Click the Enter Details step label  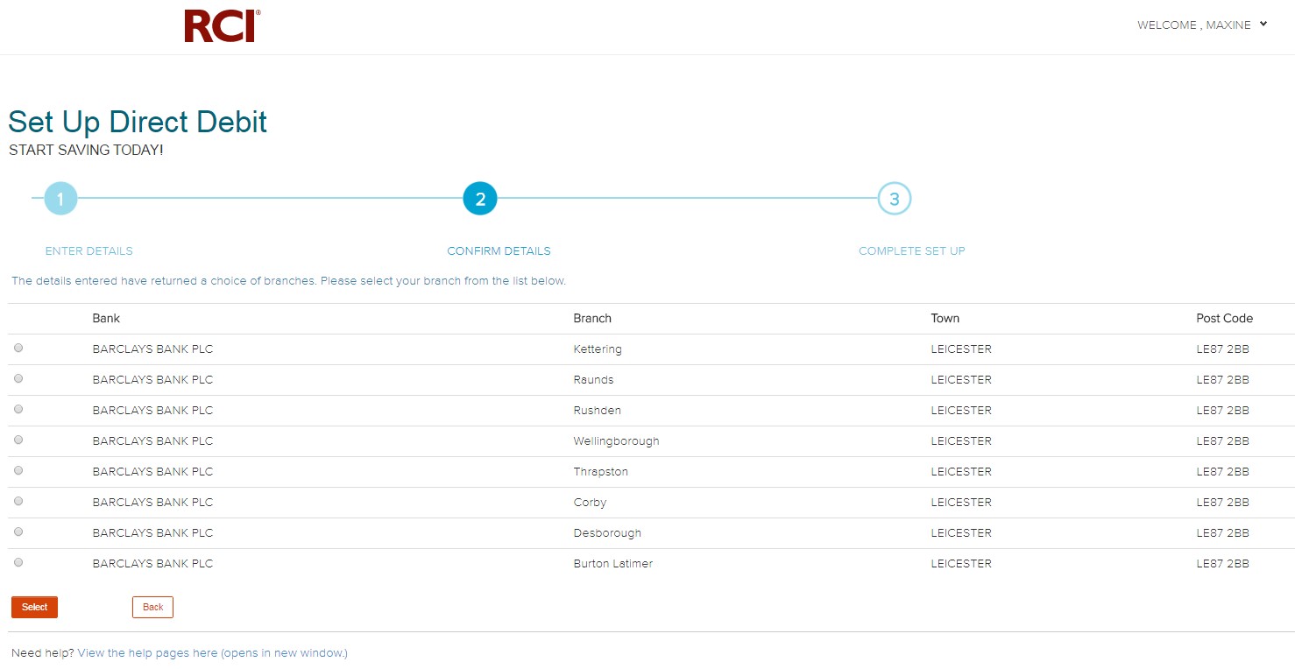pos(89,251)
